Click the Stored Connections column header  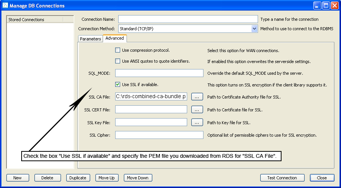pyautogui.click(x=35, y=20)
